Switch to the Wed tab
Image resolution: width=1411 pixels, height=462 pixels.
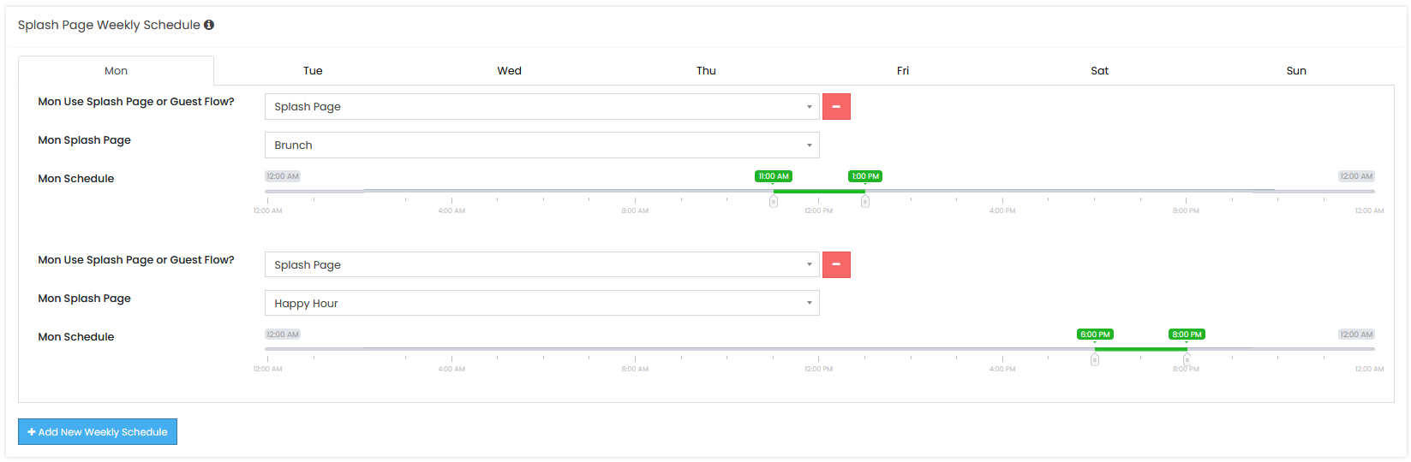click(510, 71)
